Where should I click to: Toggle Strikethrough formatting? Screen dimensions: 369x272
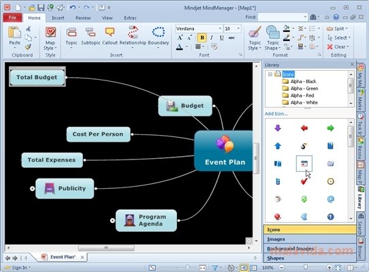(x=231, y=37)
